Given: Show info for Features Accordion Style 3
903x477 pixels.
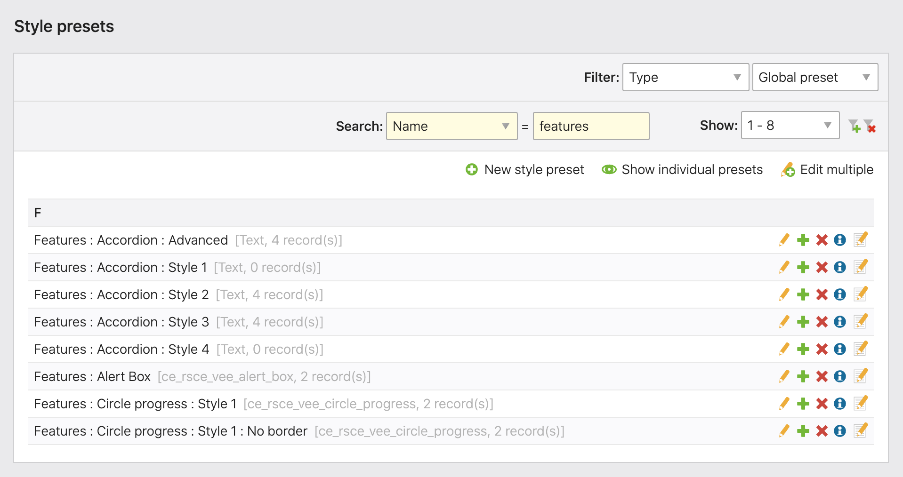Looking at the screenshot, I should pos(840,322).
